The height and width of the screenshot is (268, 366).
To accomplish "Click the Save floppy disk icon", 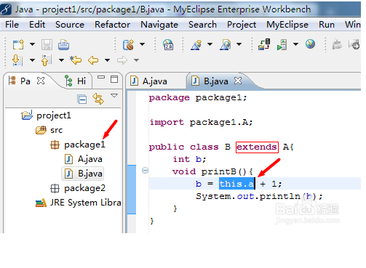I will 47,44.
